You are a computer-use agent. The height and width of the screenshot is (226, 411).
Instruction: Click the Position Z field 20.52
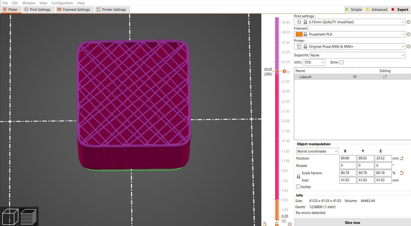pyautogui.click(x=383, y=158)
